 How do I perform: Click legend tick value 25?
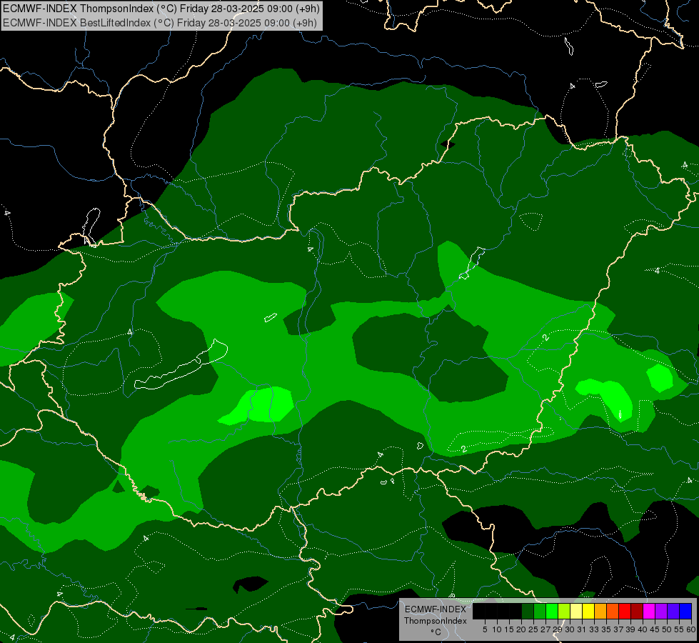pos(533,629)
